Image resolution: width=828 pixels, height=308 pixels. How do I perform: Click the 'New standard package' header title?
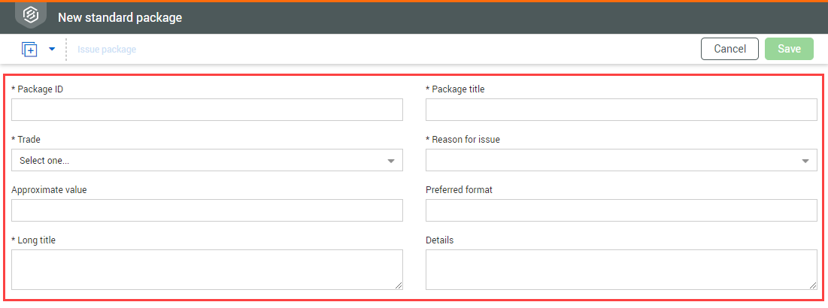(x=120, y=17)
